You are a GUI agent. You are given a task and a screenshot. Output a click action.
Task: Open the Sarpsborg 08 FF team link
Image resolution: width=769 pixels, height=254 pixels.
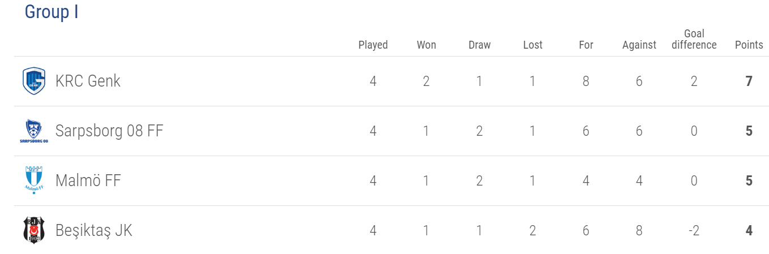[109, 131]
